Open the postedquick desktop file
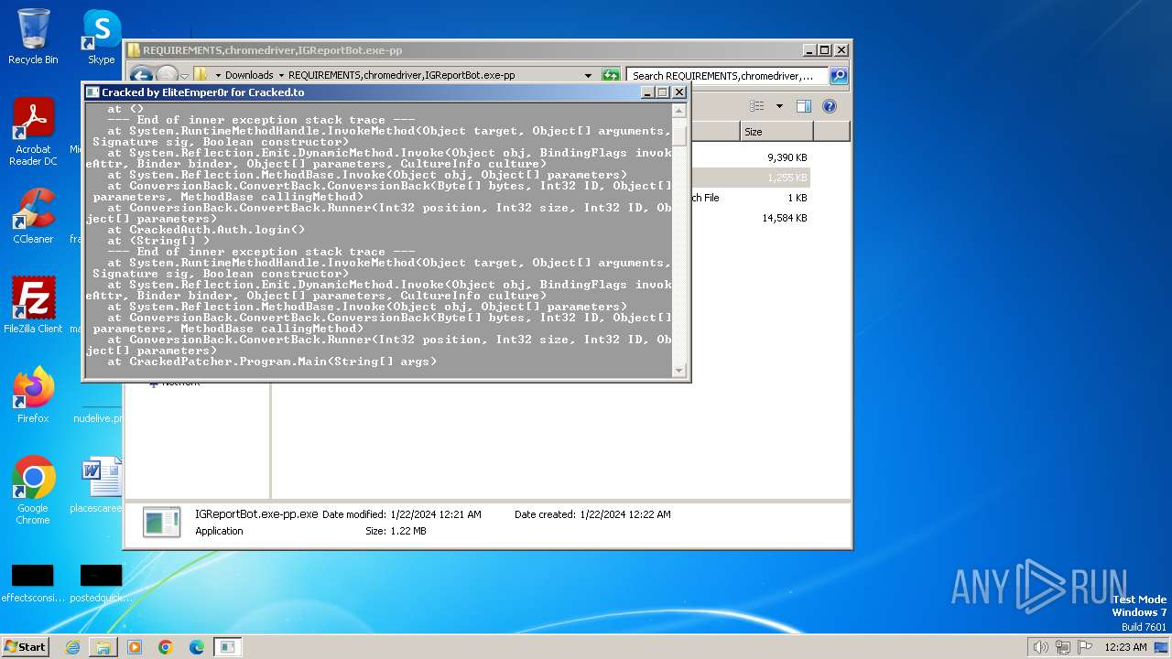 [x=101, y=583]
